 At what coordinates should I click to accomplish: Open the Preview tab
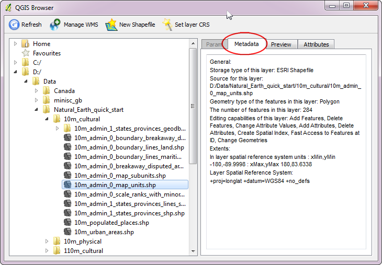pos(281,44)
